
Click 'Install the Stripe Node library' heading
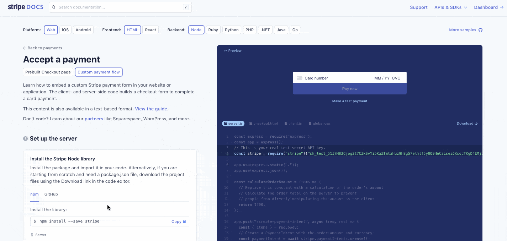point(63,159)
